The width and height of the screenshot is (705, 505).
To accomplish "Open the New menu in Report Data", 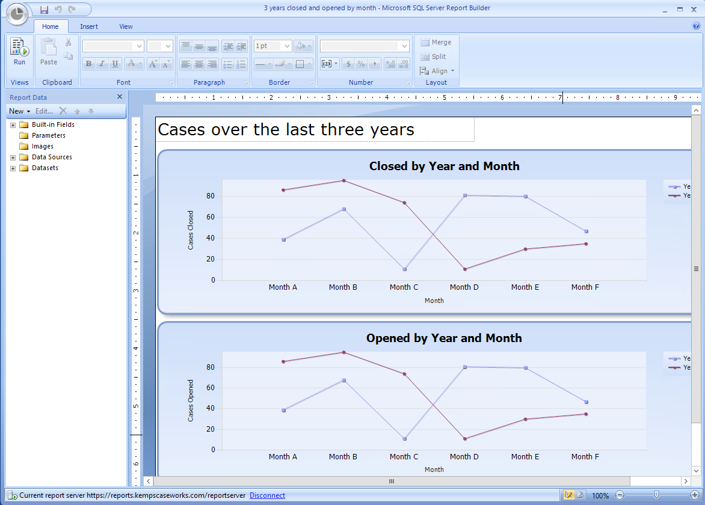I will click(x=19, y=111).
